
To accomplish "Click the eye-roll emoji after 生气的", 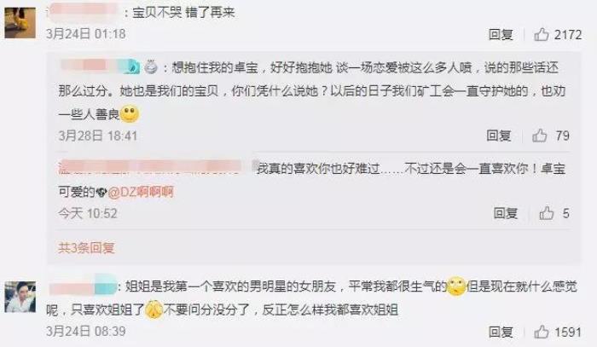I will coord(456,286).
